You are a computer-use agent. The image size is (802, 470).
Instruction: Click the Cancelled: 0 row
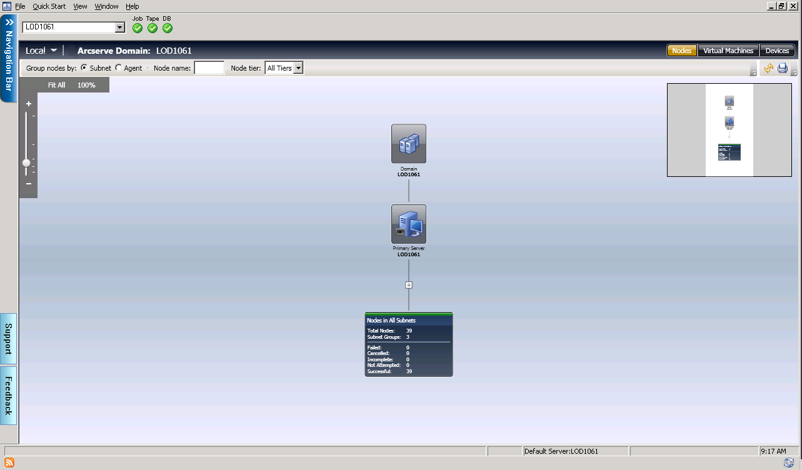pos(409,353)
